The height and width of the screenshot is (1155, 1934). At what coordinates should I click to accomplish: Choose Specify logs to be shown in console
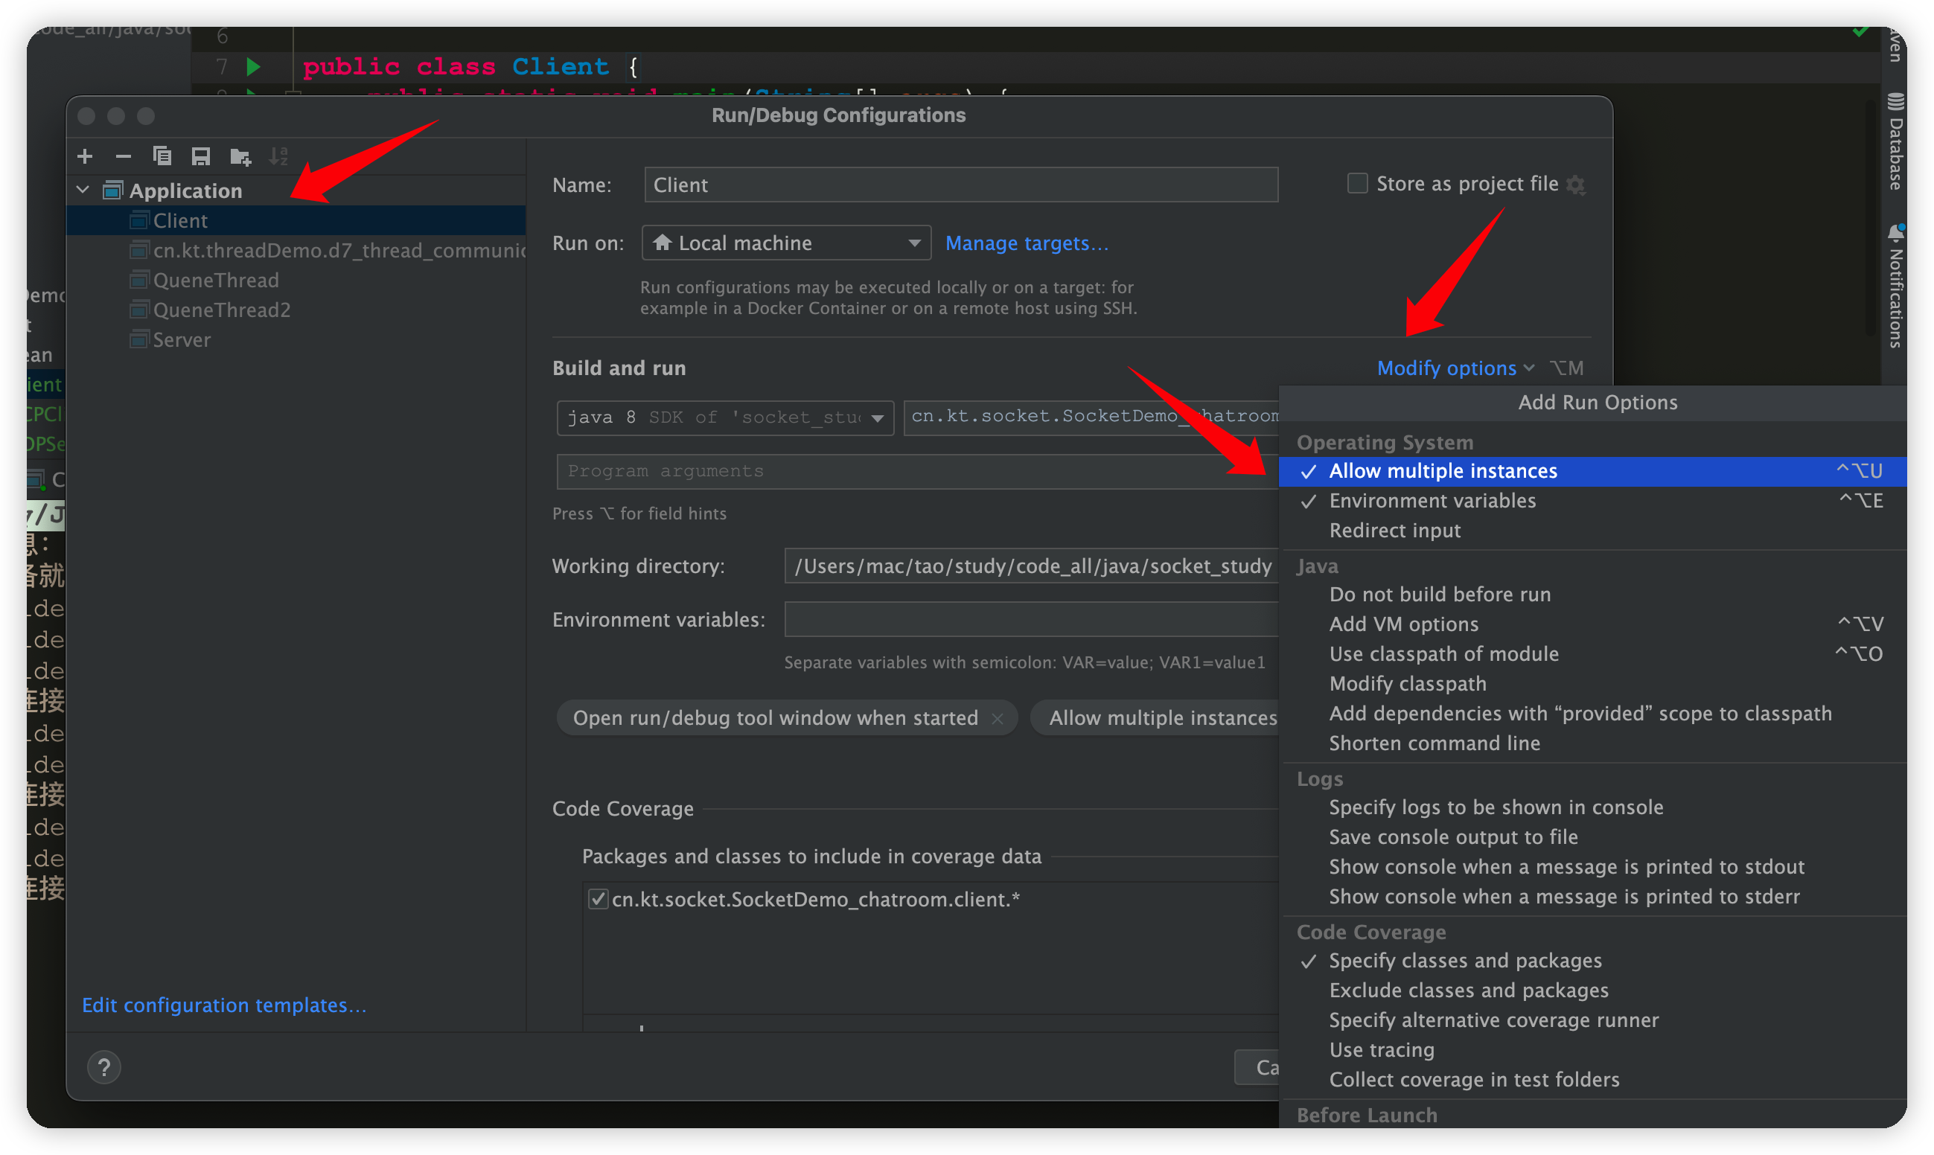(x=1592, y=808)
